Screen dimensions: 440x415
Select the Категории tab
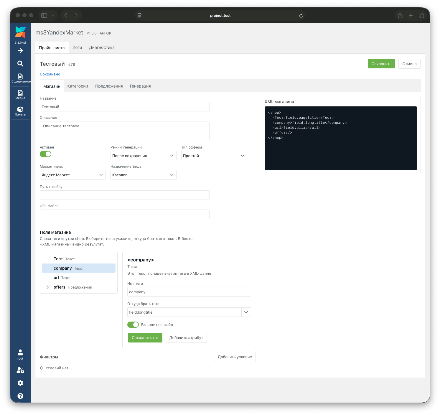[78, 86]
